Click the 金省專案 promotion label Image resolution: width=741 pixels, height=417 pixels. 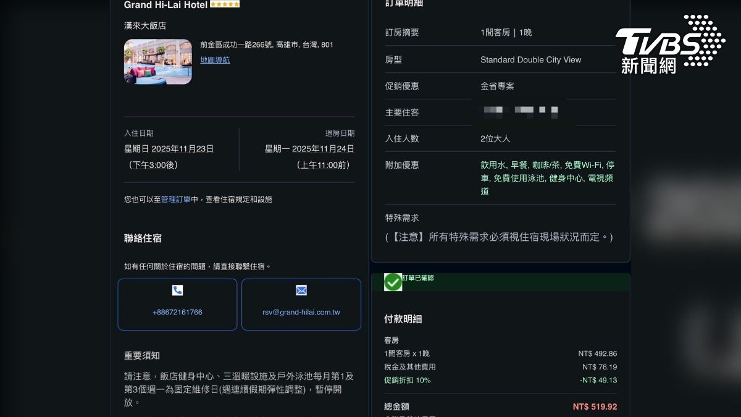click(498, 86)
